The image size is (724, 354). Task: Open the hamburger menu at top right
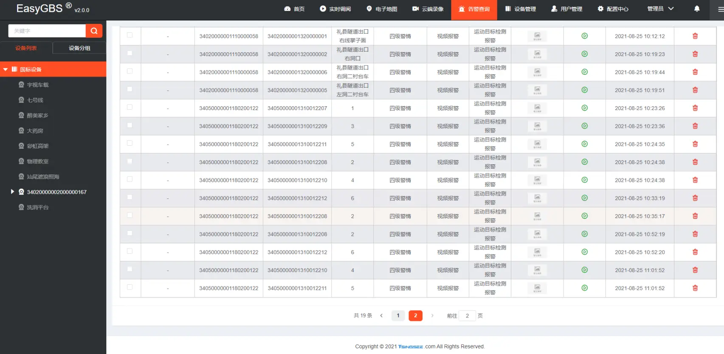(720, 9)
